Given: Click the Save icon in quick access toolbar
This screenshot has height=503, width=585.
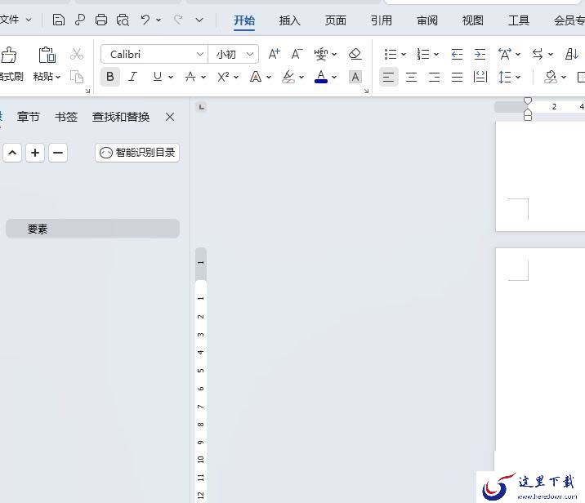Looking at the screenshot, I should pyautogui.click(x=58, y=20).
